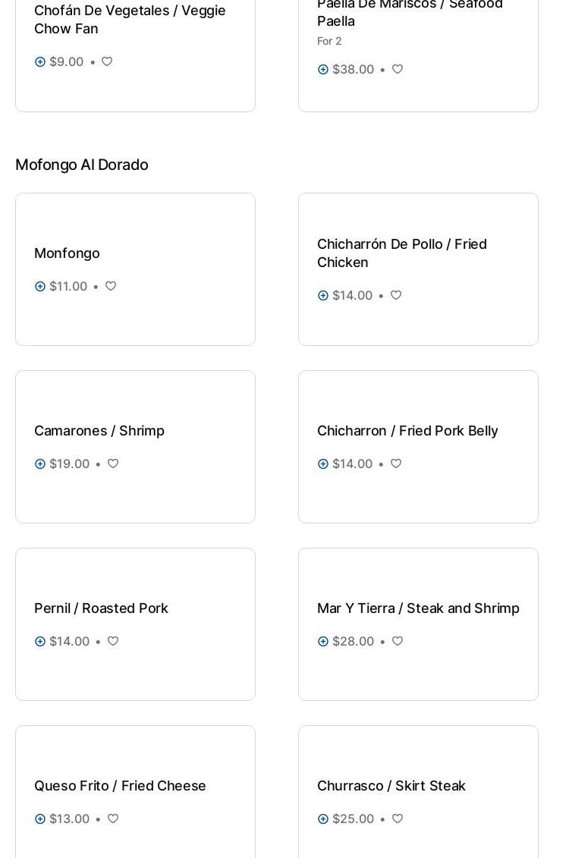Viewport: 569px width, 858px height.
Task: Favorite Chicharrón De Pollo / Fried Chicken
Action: coord(396,295)
